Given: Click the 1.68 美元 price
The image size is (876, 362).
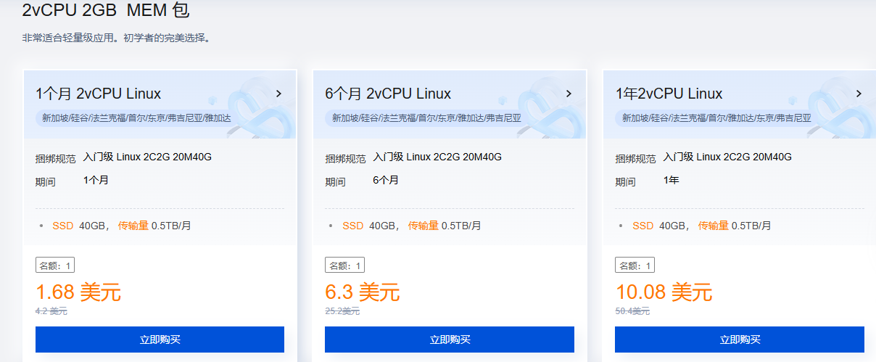Looking at the screenshot, I should (x=78, y=292).
